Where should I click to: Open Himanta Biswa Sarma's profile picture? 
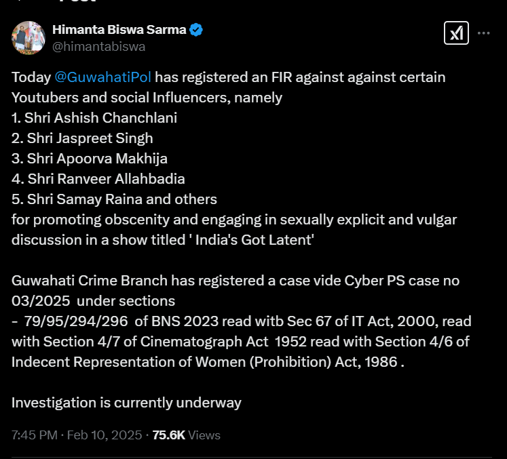coord(29,37)
